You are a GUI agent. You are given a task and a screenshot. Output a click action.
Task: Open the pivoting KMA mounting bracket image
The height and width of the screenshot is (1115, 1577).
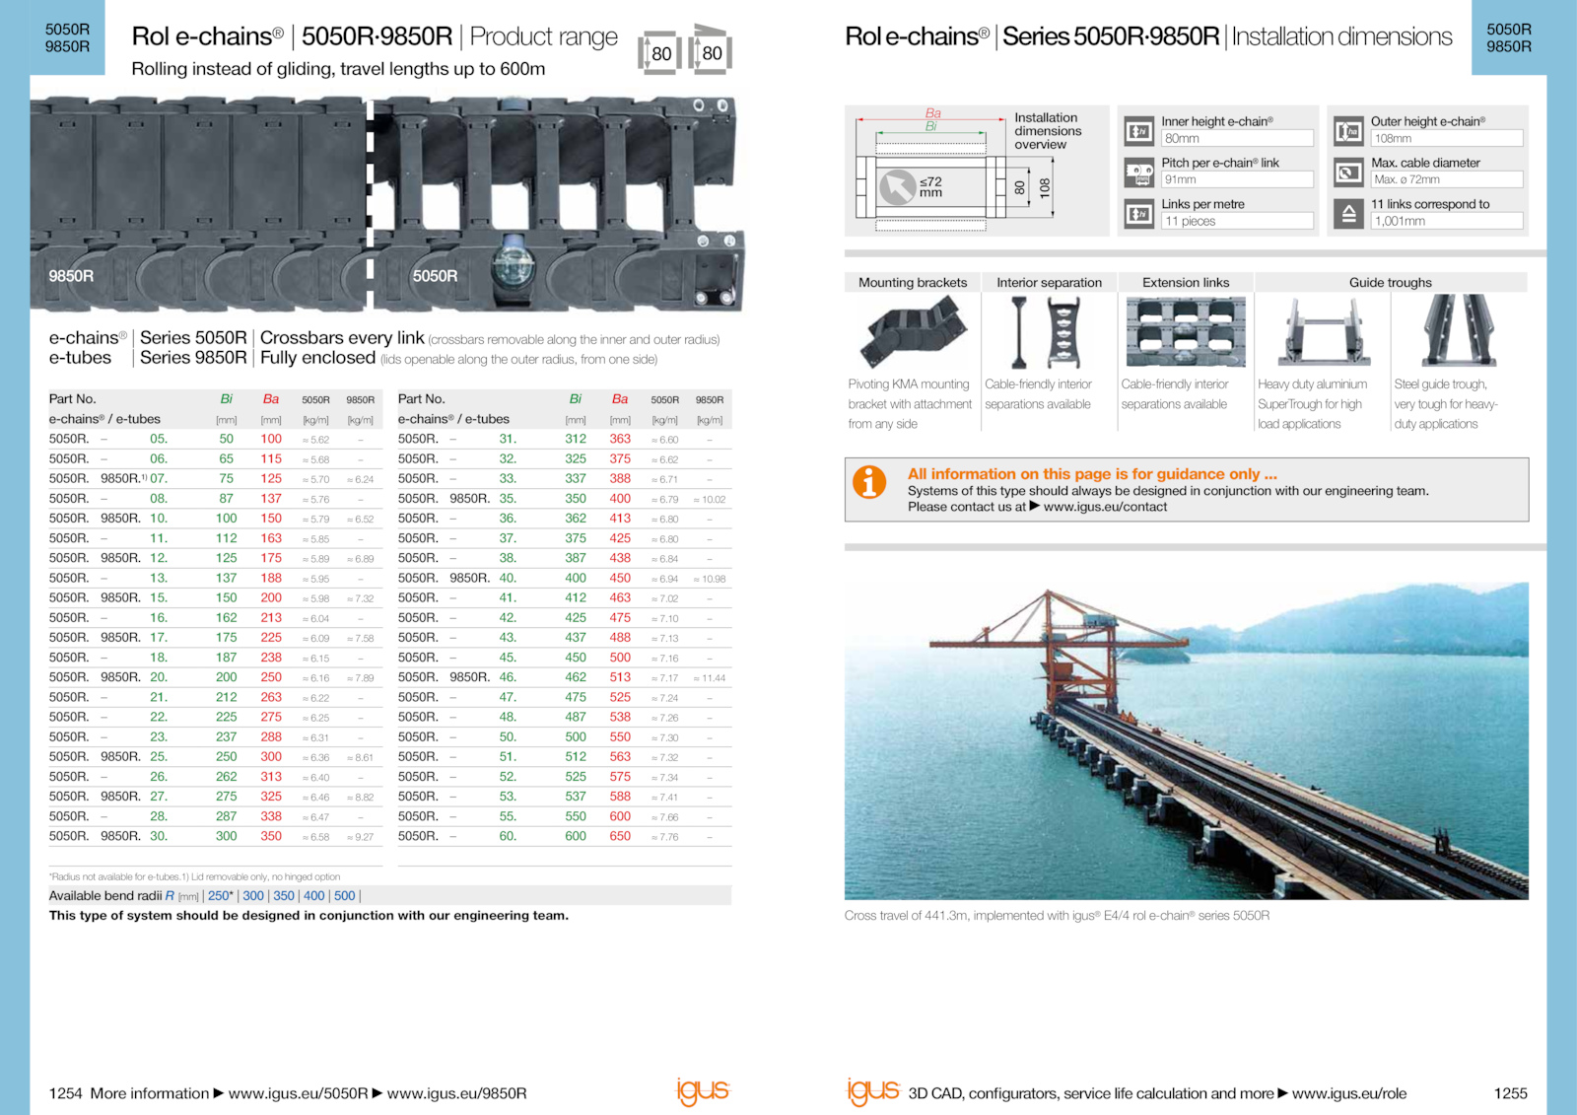(x=913, y=332)
